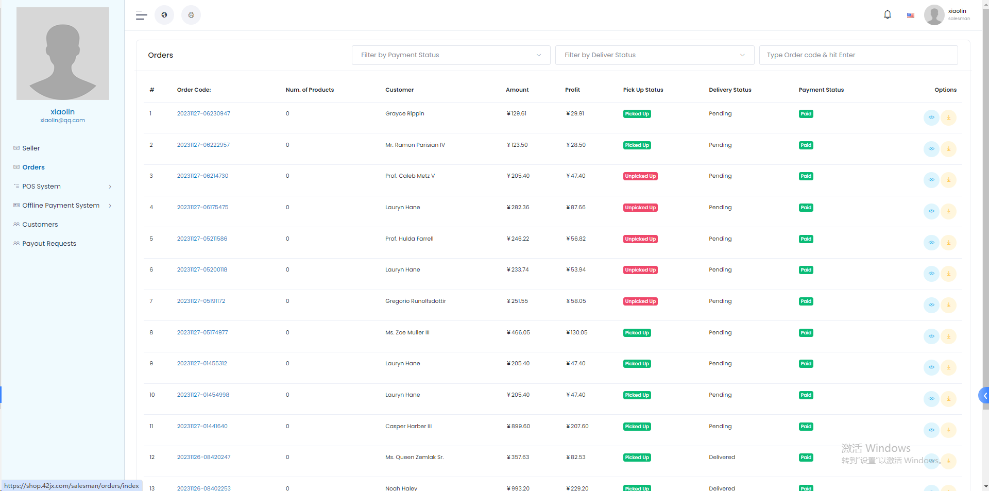989x491 pixels.
Task: Click the globe icon in top bar
Action: coord(164,15)
